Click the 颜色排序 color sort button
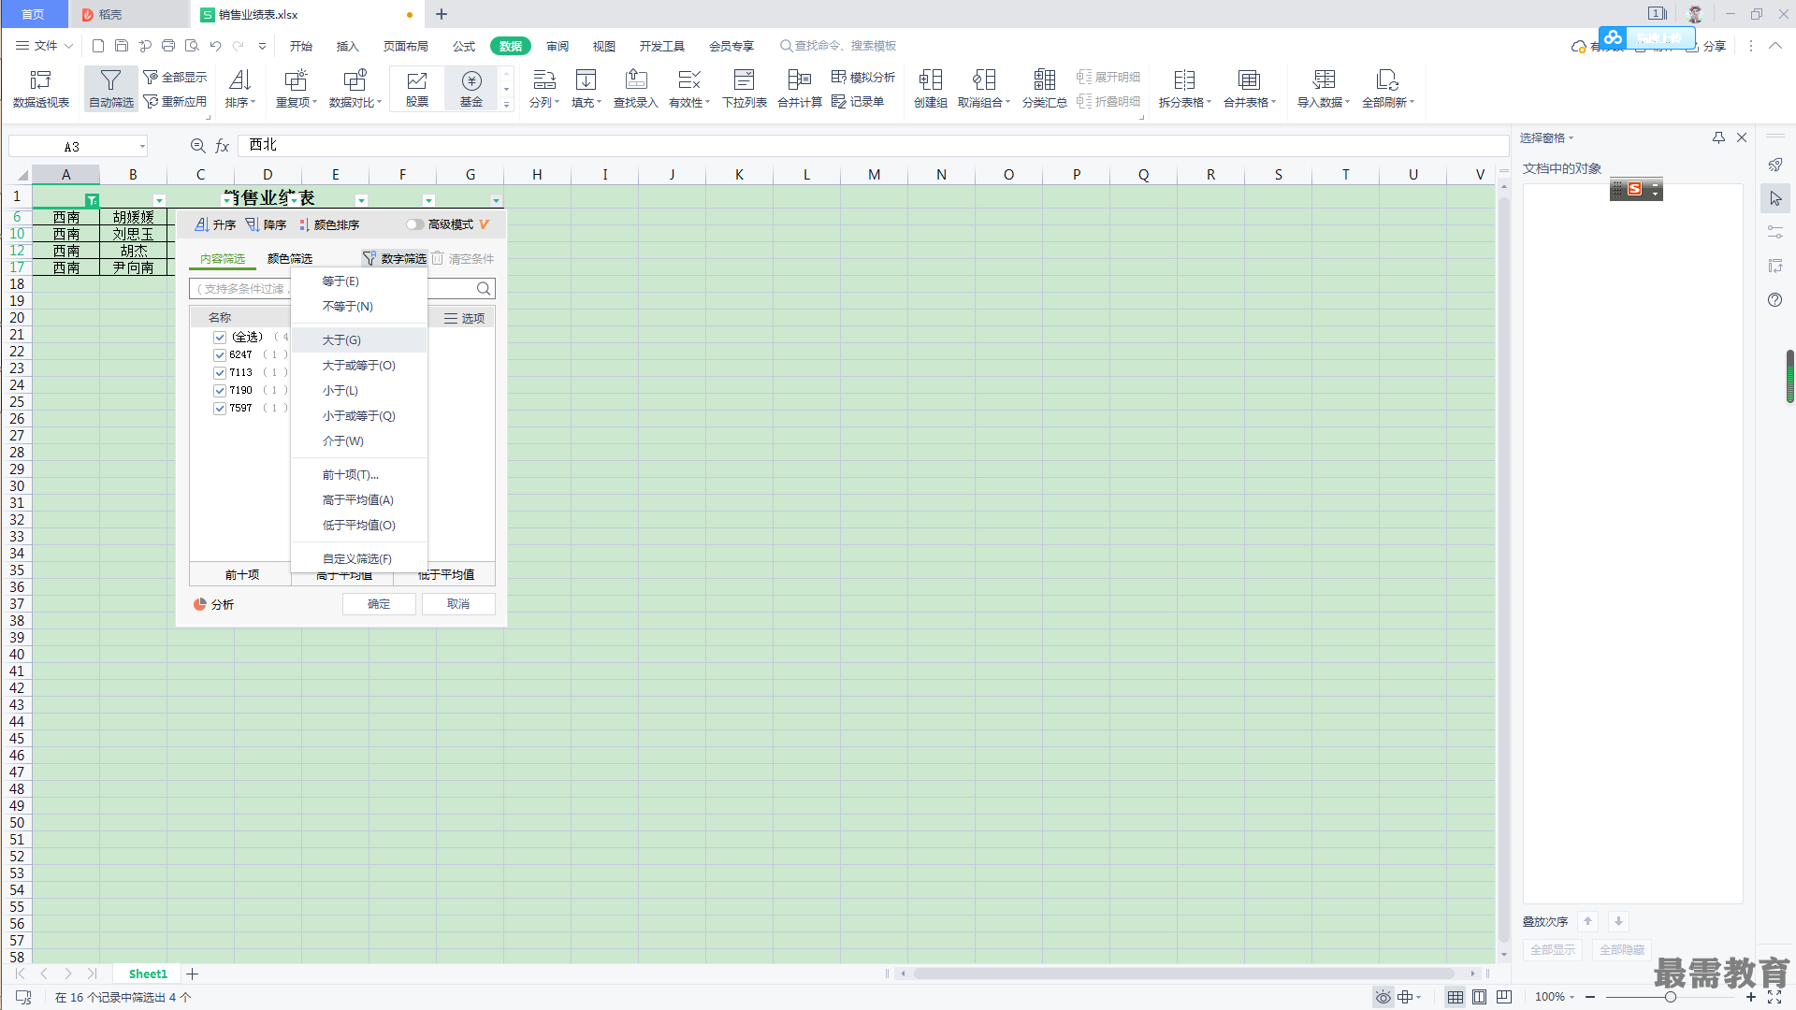 click(329, 224)
